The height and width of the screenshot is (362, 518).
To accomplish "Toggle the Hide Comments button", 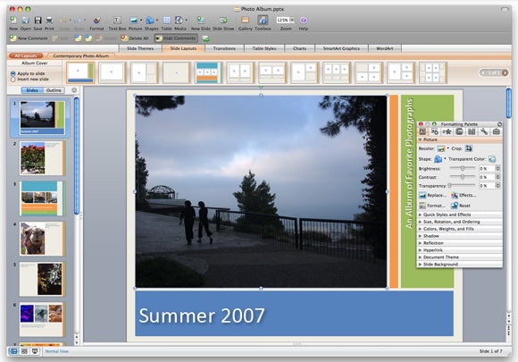I will click(x=176, y=38).
